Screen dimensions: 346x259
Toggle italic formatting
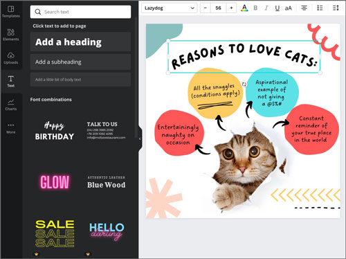pyautogui.click(x=266, y=8)
